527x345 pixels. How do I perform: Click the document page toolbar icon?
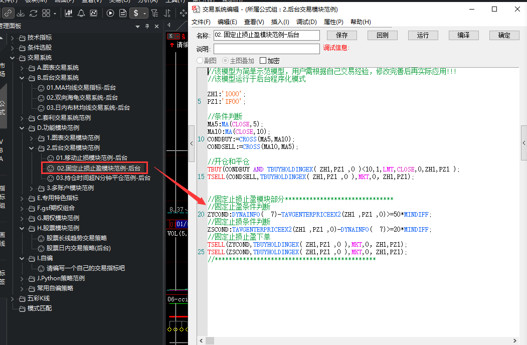coord(123,13)
